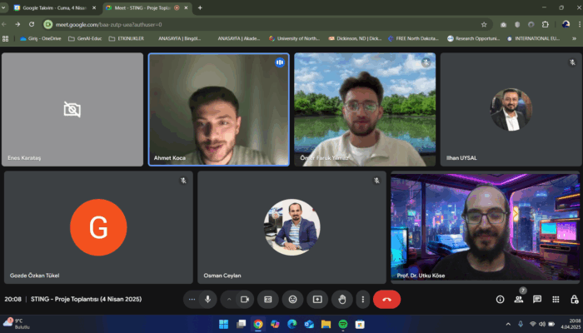Send an emoji reaction

tap(292, 299)
